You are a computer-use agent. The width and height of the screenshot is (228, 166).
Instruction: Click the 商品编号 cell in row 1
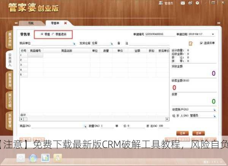pyautogui.click(x=35, y=55)
